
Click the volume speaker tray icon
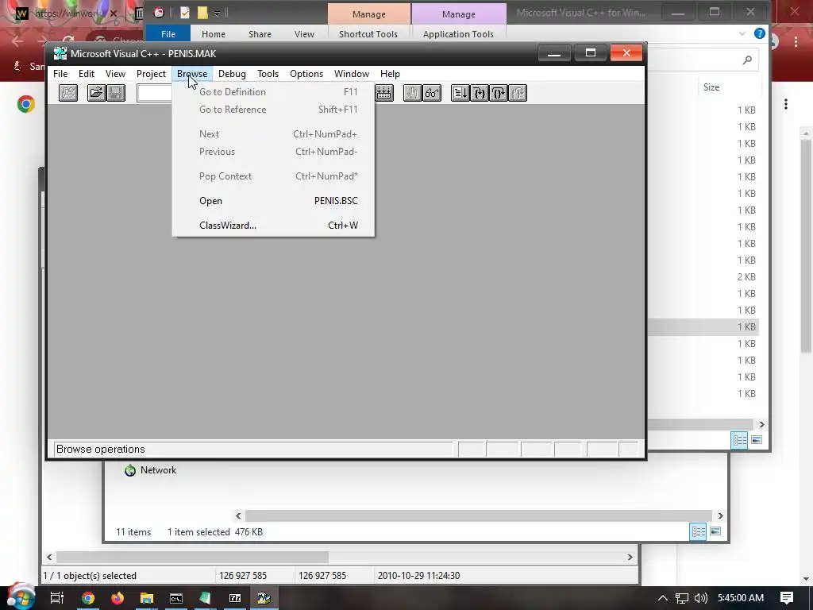point(700,598)
